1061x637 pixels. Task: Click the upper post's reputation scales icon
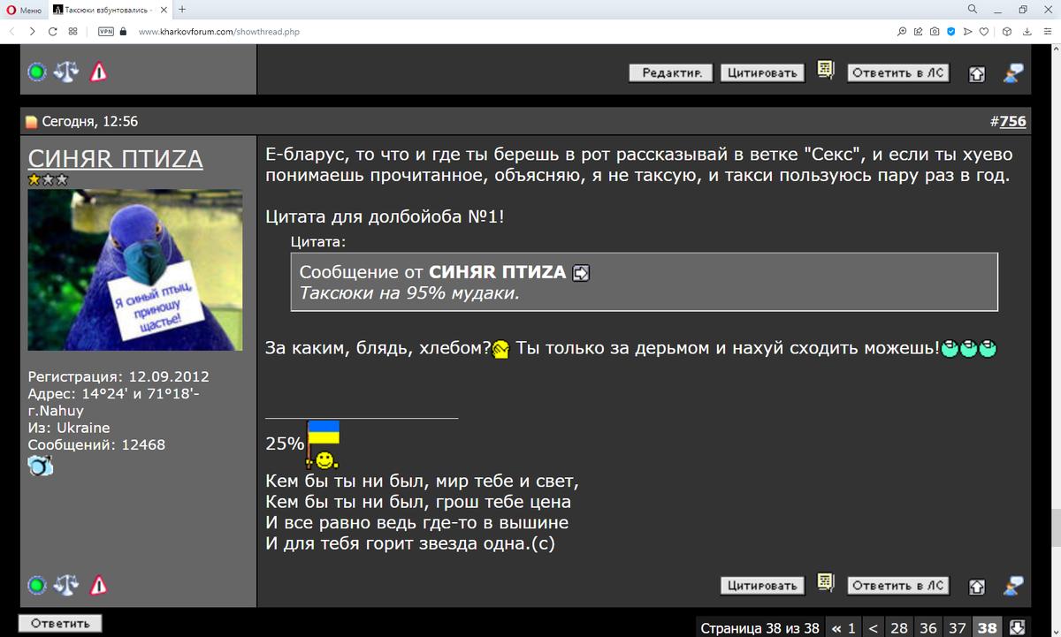tap(66, 72)
